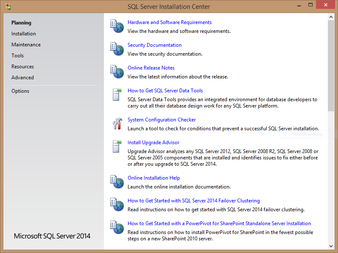
Task: Open the System Configuration Checker link
Action: tap(161, 120)
